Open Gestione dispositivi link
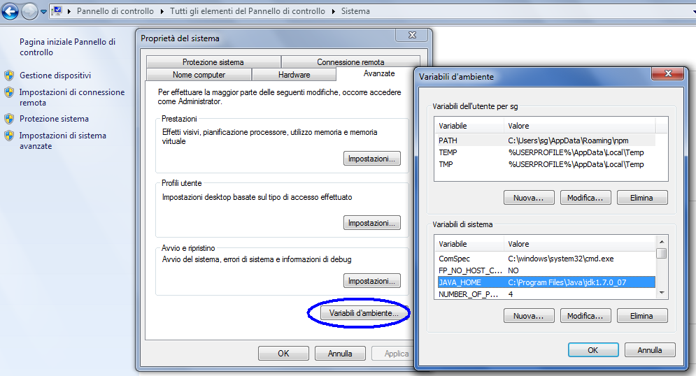This screenshot has width=696, height=376. click(55, 75)
